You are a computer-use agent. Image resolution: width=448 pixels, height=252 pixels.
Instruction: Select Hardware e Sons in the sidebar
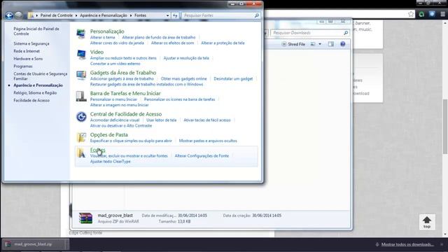click(28, 59)
